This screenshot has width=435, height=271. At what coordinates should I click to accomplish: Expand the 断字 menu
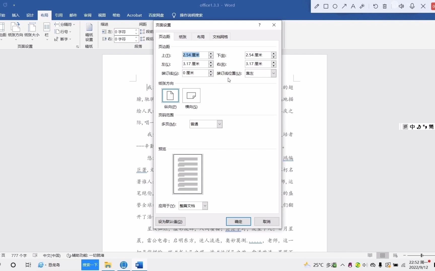coord(63,39)
